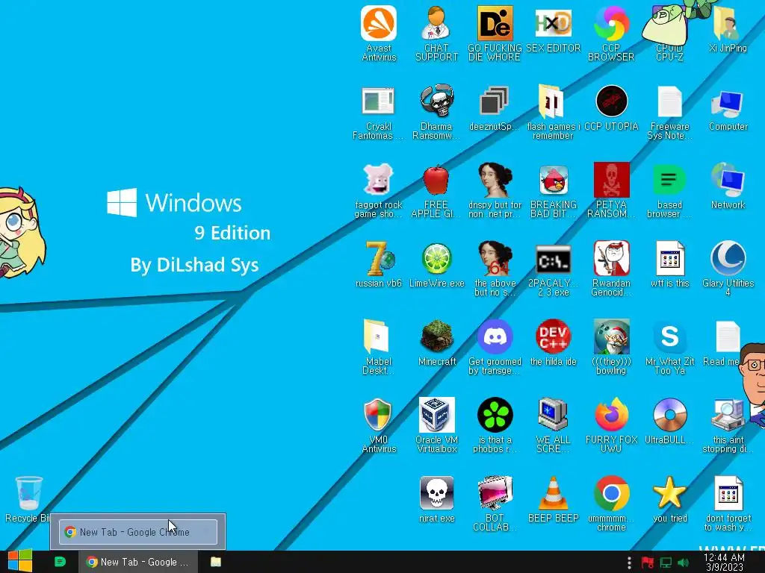Click the above but no s... 64 icon
Viewport: 765px width, 573px height.
pyautogui.click(x=495, y=259)
